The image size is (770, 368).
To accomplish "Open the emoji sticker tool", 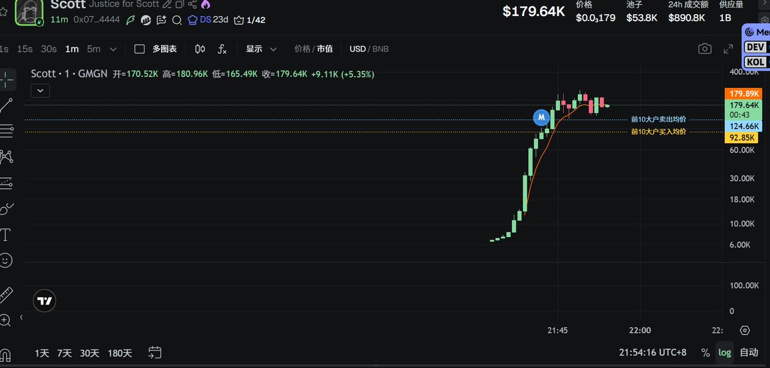I will click(6, 260).
